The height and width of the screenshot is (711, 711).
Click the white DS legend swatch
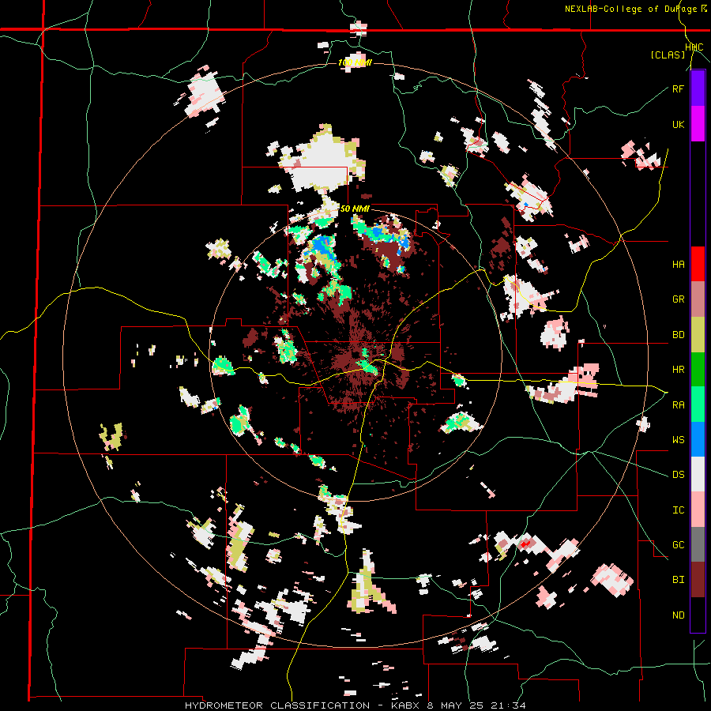[x=698, y=474]
